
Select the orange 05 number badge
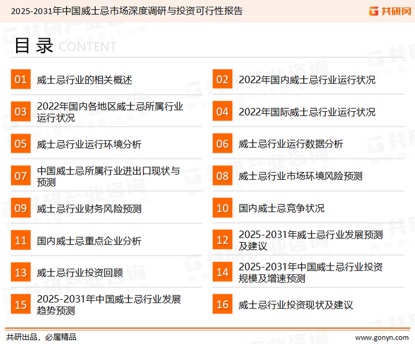(20, 144)
